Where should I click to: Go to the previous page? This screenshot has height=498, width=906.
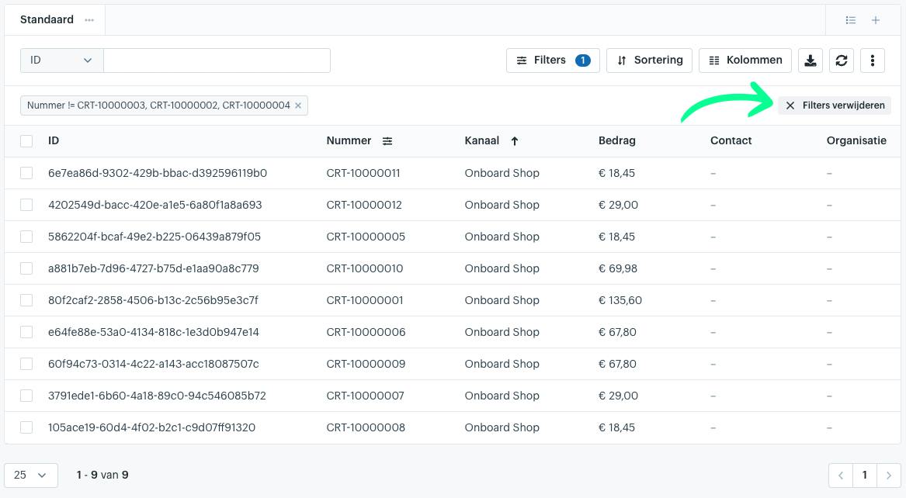(841, 476)
